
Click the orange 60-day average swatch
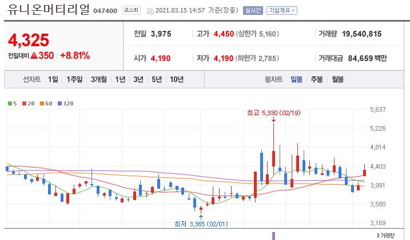(42, 103)
